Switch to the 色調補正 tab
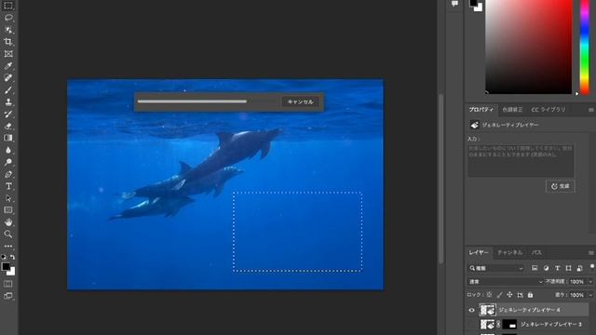The width and height of the screenshot is (596, 335). click(512, 110)
